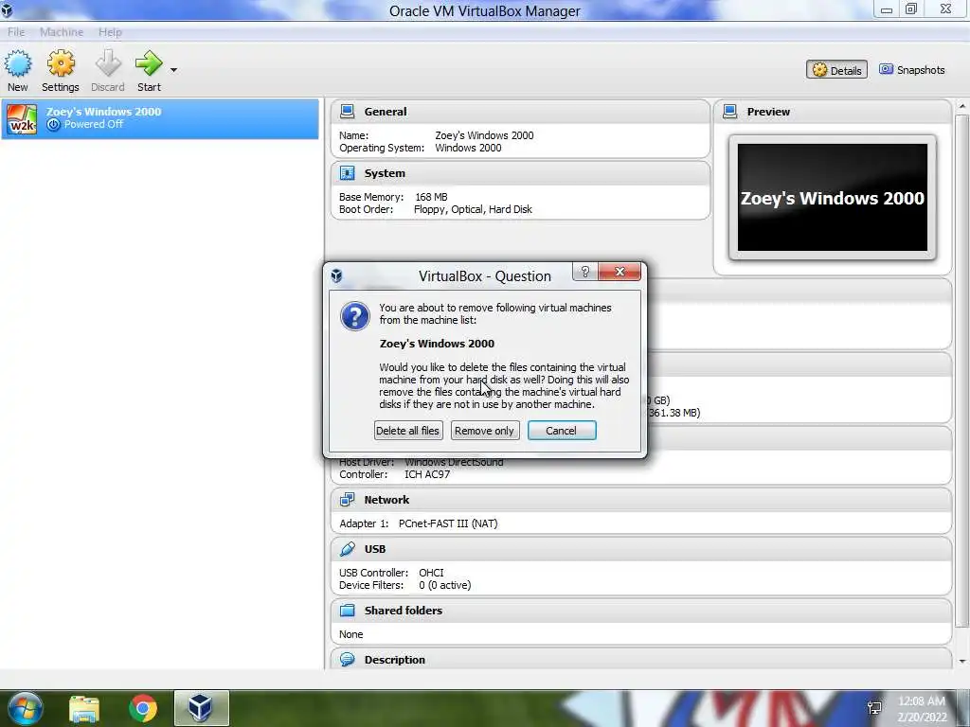Click the Preview section icon

(x=730, y=112)
